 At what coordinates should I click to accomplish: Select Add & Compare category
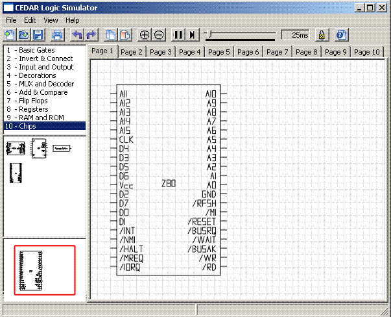[45, 92]
